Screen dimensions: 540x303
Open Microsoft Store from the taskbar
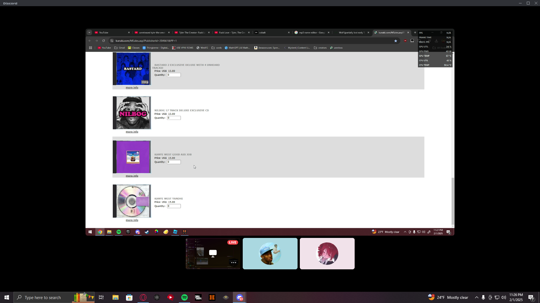(129, 297)
